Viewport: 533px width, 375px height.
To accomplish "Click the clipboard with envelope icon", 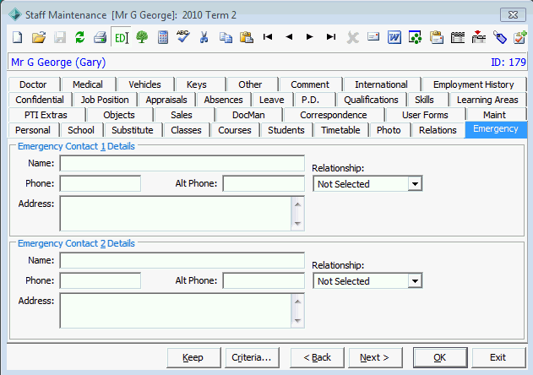I will pyautogui.click(x=437, y=36).
